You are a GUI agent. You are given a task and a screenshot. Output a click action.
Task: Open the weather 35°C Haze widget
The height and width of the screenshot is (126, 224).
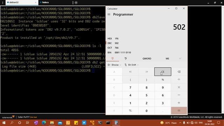(168, 123)
